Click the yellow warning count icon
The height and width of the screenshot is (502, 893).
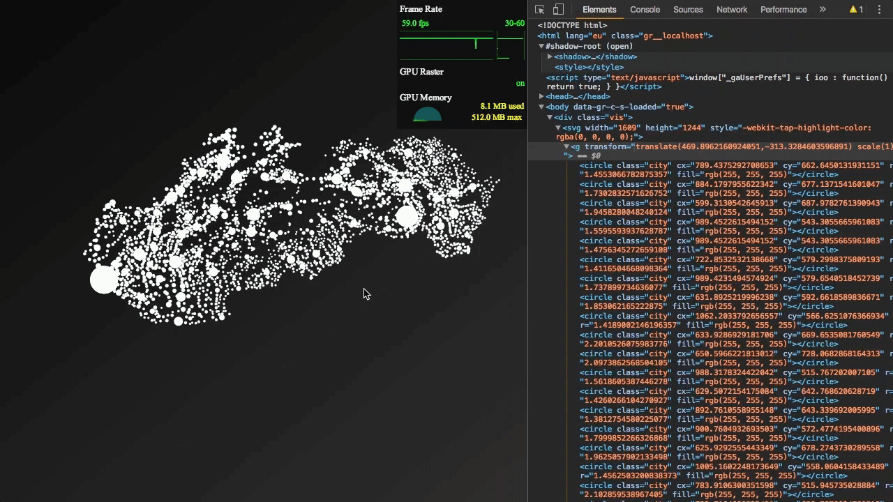point(856,10)
